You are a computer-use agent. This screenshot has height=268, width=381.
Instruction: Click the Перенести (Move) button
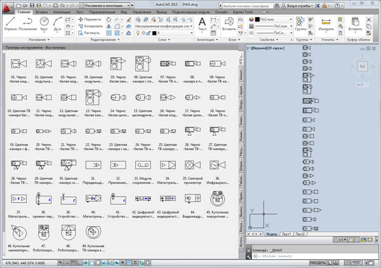(x=90, y=19)
